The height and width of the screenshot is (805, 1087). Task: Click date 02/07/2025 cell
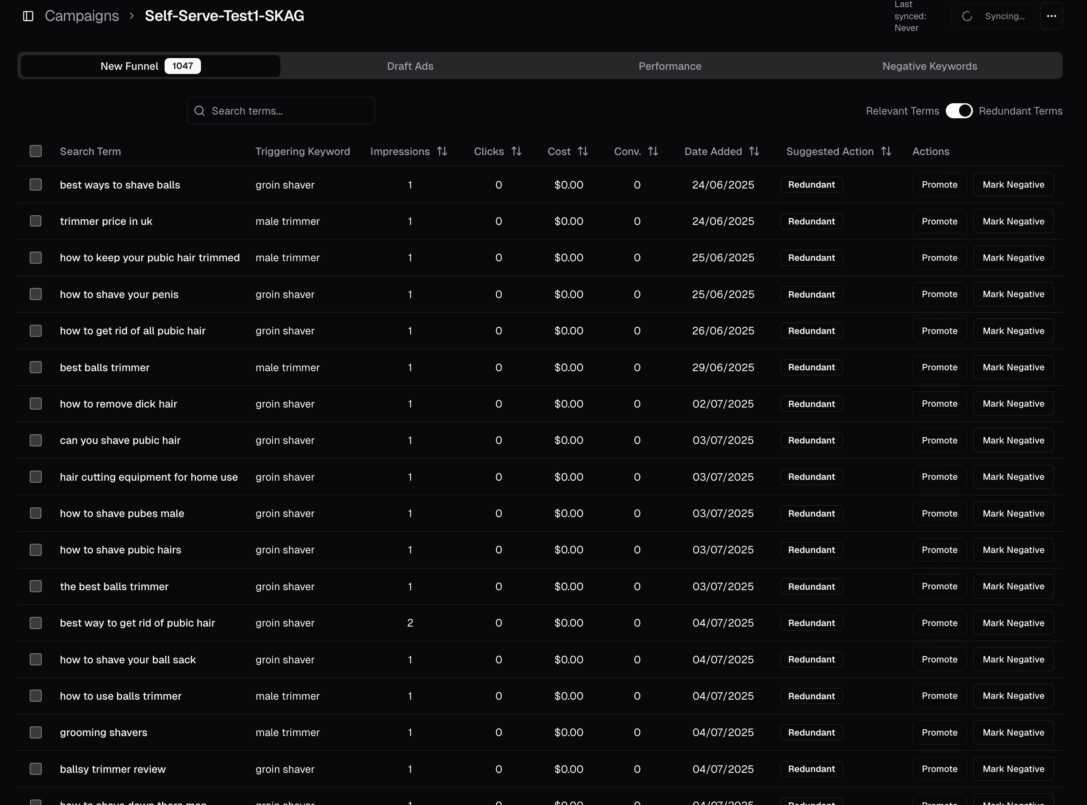(x=723, y=404)
